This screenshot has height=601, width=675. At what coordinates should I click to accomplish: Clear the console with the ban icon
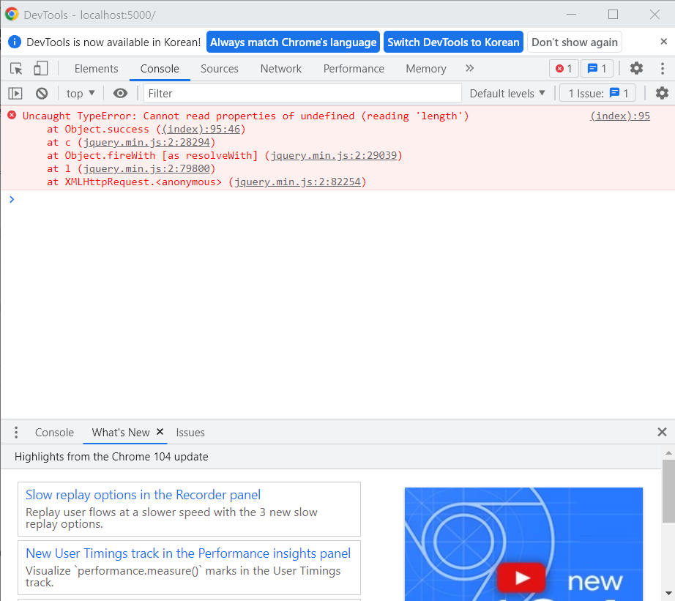point(42,94)
